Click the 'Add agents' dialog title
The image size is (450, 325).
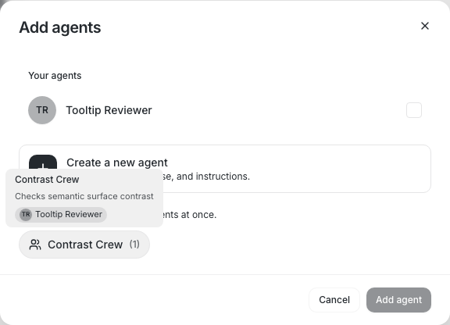(x=60, y=27)
